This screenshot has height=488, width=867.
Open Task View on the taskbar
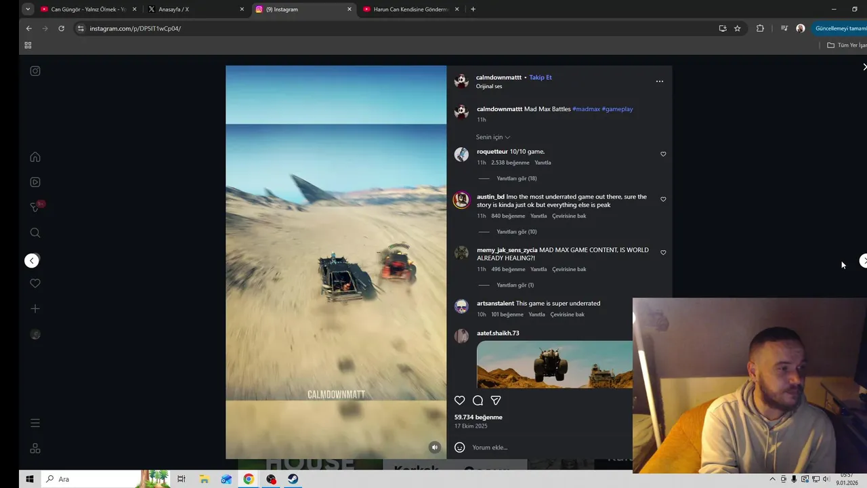181,479
